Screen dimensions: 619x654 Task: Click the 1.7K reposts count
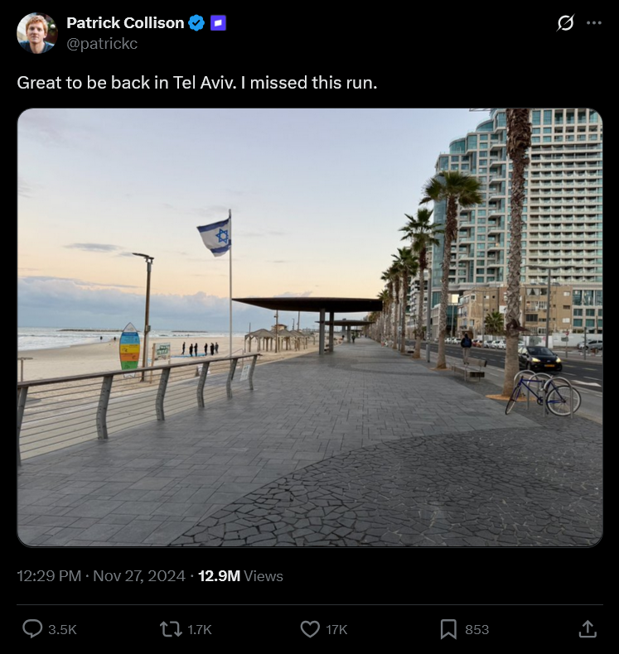point(200,630)
